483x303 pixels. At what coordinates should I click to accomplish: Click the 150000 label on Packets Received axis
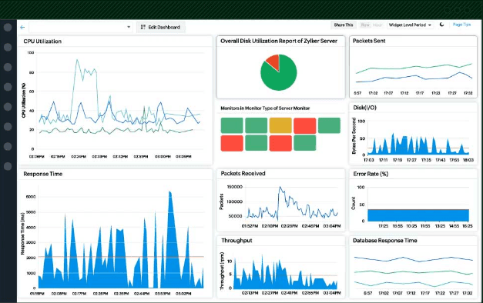pyautogui.click(x=235, y=187)
